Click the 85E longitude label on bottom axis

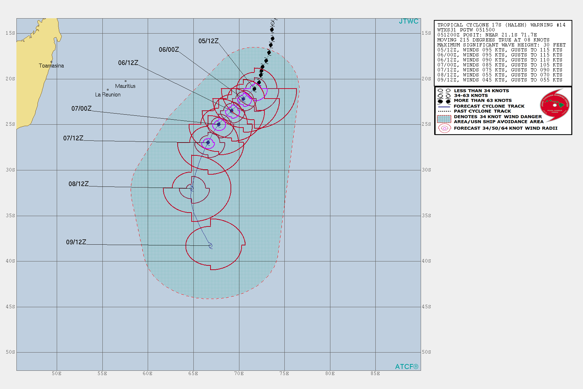pyautogui.click(x=375, y=374)
